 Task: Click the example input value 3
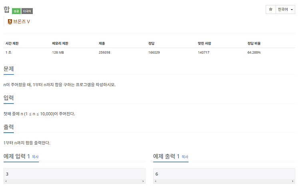(7, 174)
